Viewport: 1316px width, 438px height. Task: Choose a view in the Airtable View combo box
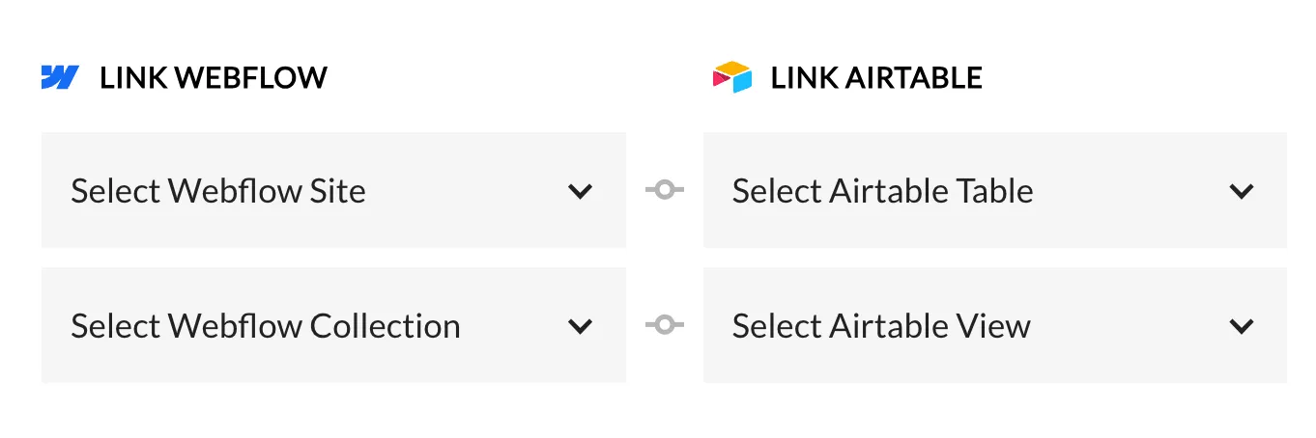click(x=995, y=325)
